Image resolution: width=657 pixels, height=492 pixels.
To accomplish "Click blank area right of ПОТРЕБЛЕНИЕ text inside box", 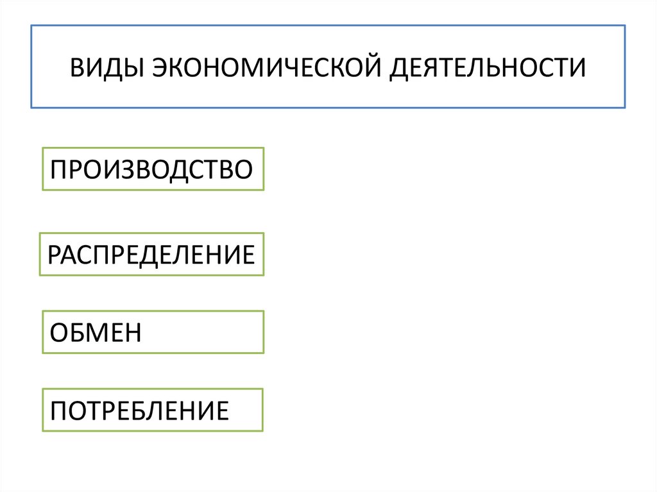I will 246,409.
